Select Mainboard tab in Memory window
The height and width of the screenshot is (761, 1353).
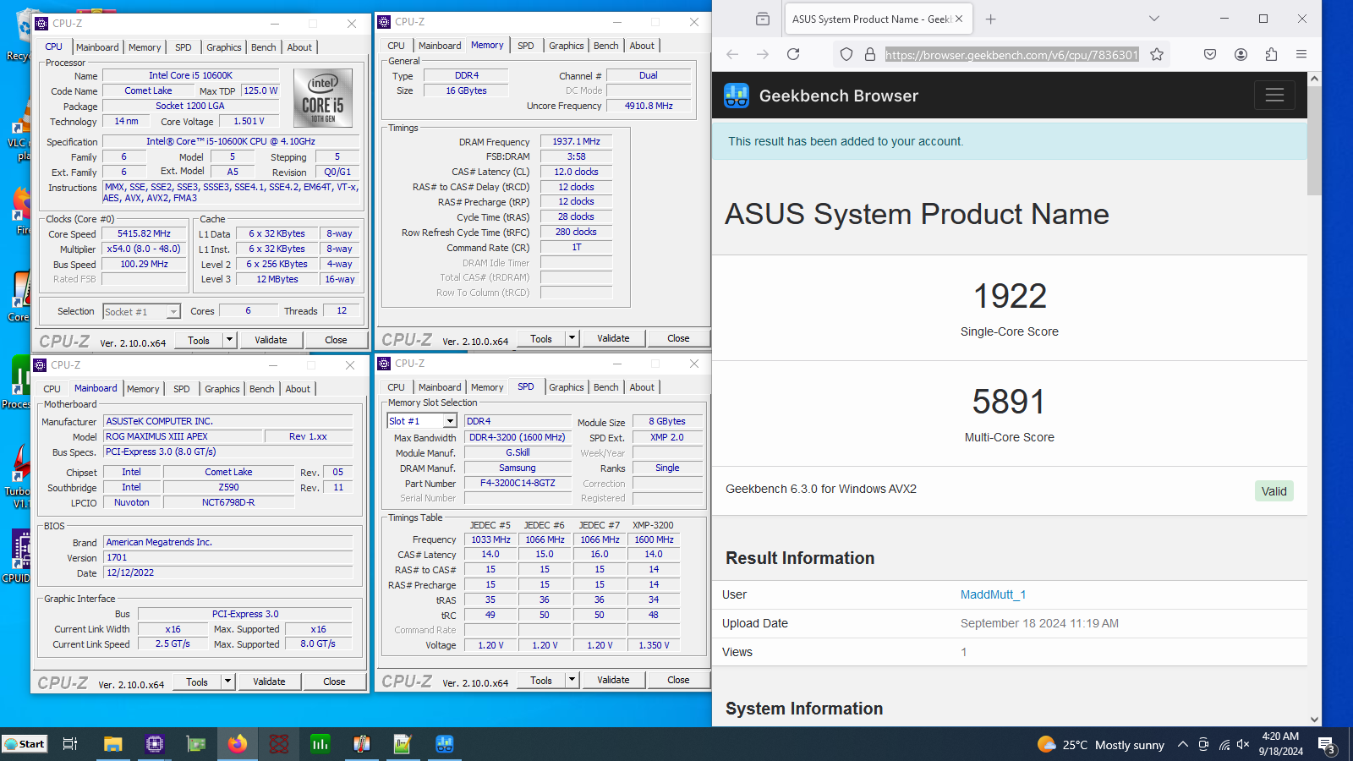coord(440,46)
